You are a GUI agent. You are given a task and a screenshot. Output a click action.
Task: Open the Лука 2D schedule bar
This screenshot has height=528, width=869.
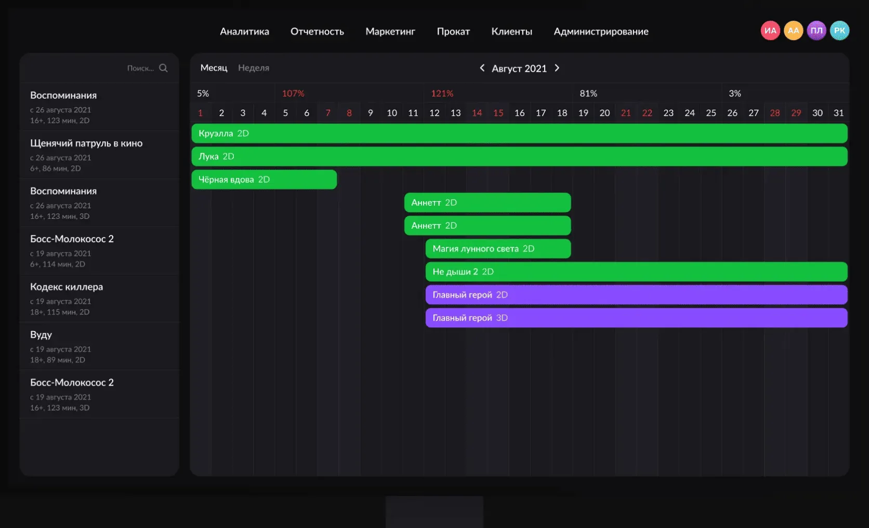[519, 156]
